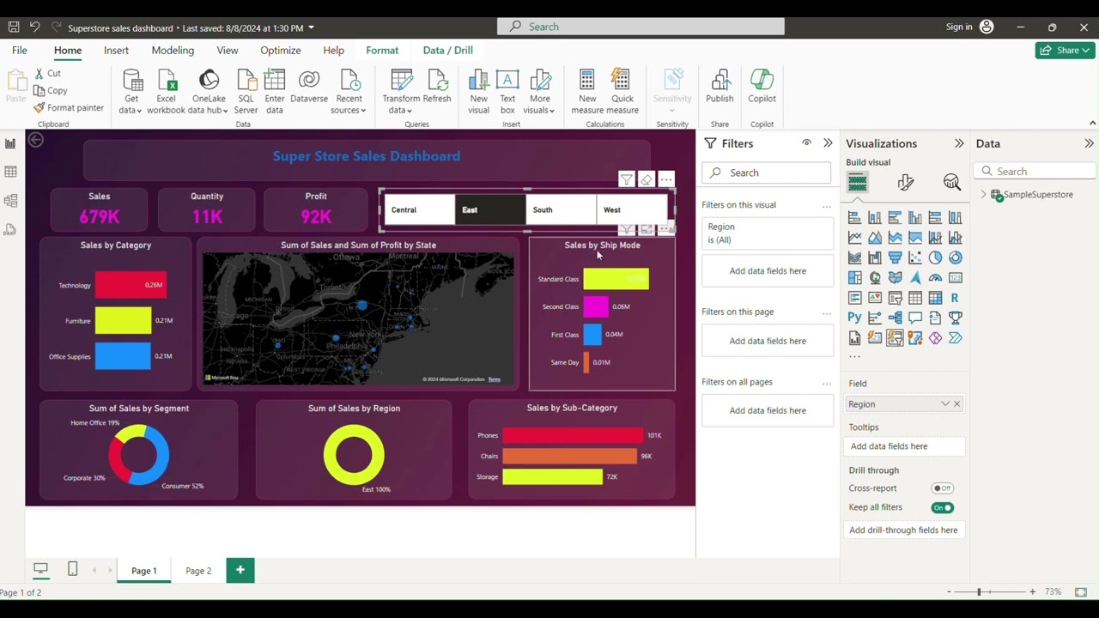Pick the line chart visual
1099x618 pixels.
point(854,238)
